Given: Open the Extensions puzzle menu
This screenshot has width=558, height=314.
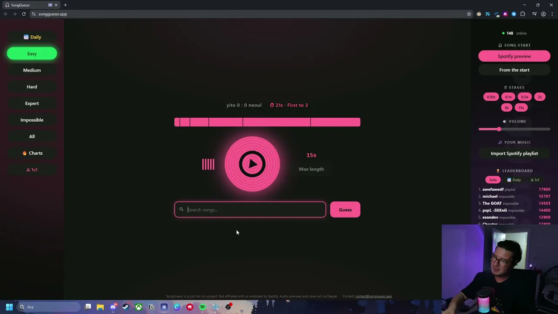Looking at the screenshot, I should (x=523, y=14).
